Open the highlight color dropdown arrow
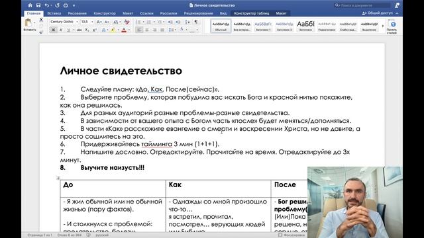 [118, 30]
